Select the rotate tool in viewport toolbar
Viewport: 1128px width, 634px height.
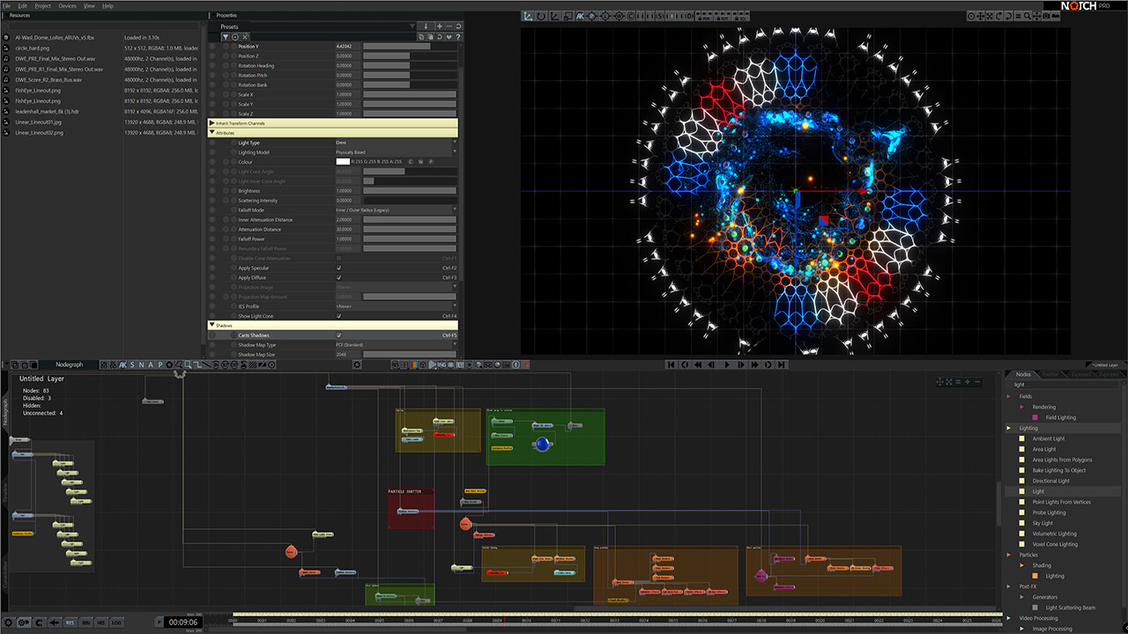[x=541, y=16]
